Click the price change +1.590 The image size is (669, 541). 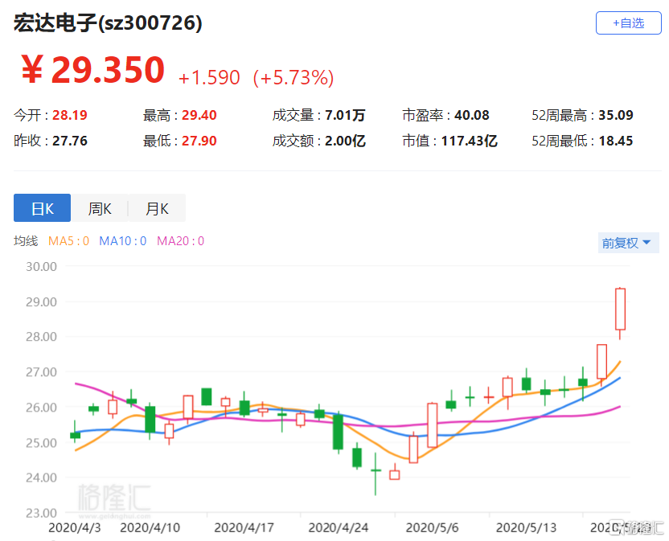[x=209, y=78]
